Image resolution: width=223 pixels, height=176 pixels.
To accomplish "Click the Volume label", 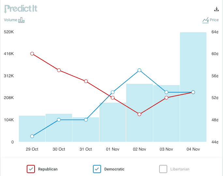I will point(10,20).
